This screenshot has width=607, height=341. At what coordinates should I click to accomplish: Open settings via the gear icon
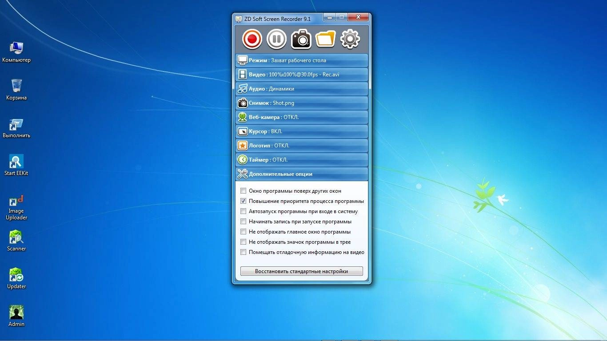(350, 39)
